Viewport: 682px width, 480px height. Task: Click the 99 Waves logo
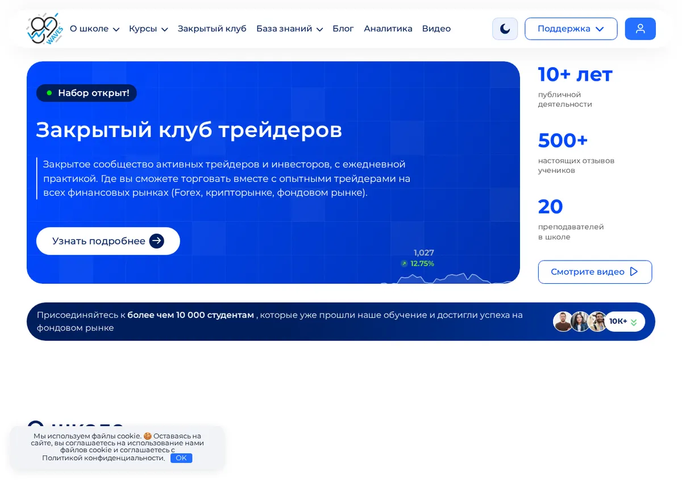pos(45,28)
